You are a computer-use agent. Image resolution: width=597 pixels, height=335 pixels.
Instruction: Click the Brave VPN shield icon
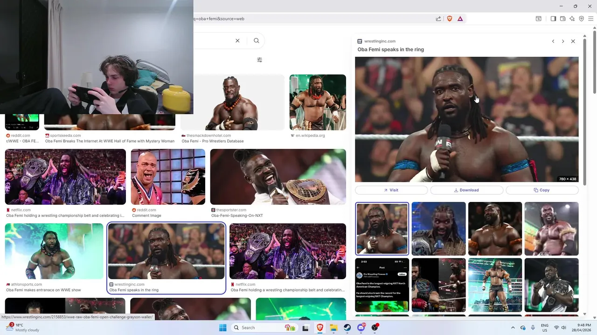pyautogui.click(x=581, y=19)
